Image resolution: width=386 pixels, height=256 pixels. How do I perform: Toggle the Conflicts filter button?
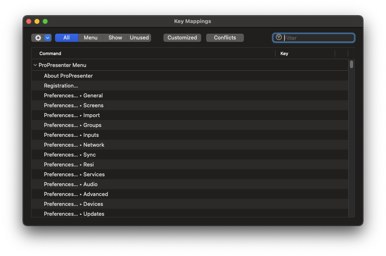(225, 38)
